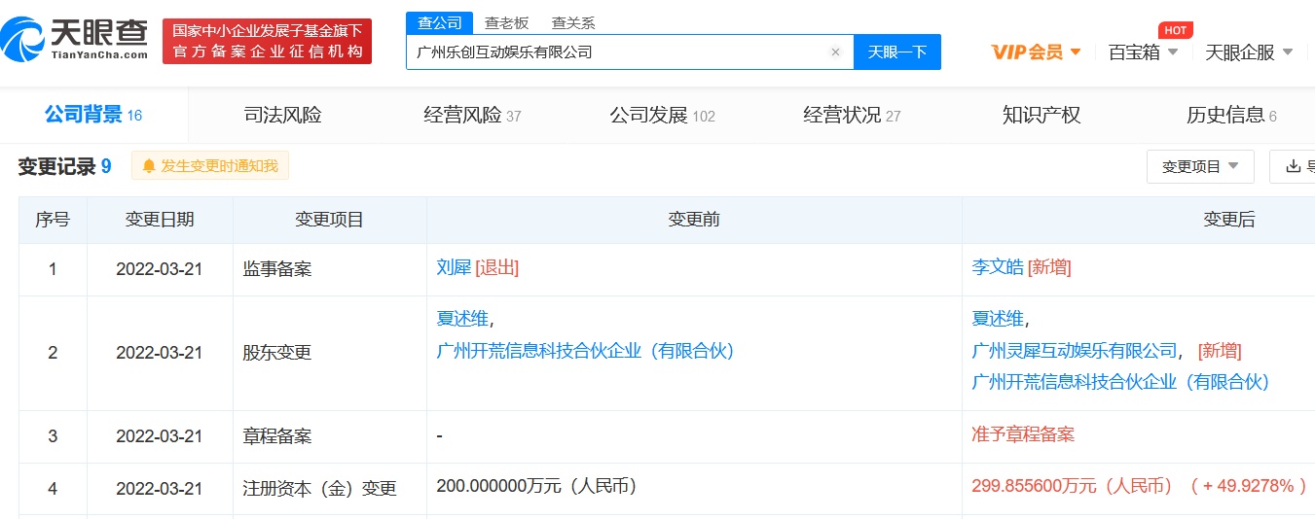This screenshot has height=519, width=1315.
Task: Click the 变更日期 column header
Action: 160,220
